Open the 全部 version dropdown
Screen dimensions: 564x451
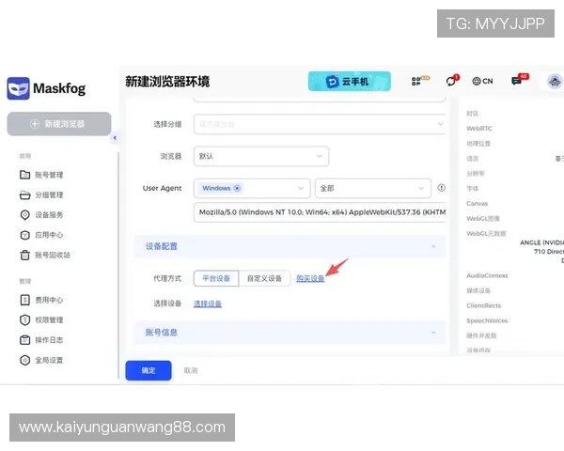(373, 188)
